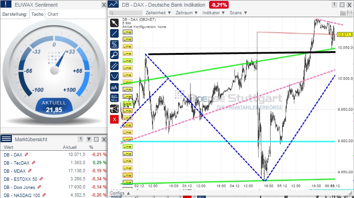Click the '1' group button in Marktübersicht header
This screenshot has height=198, width=354.
coord(81,139)
